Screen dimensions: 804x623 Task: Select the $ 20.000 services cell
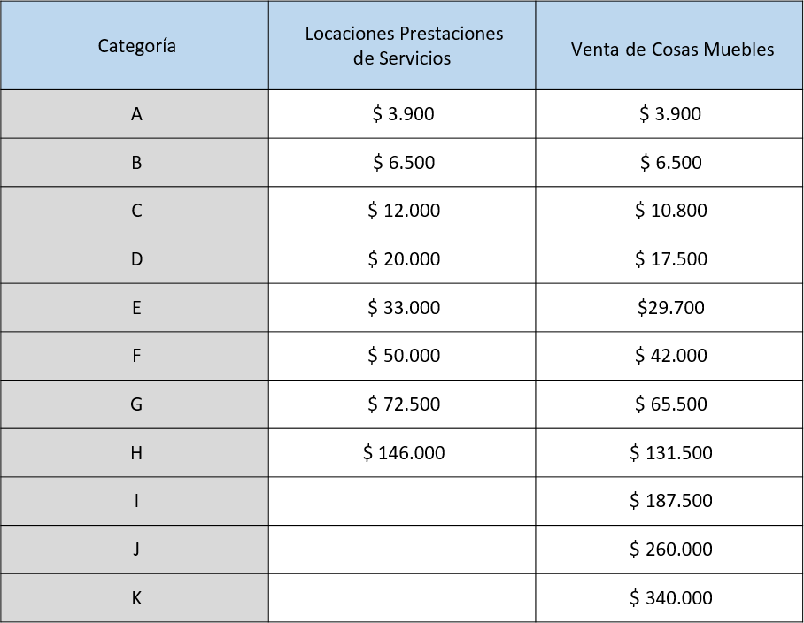pos(402,259)
